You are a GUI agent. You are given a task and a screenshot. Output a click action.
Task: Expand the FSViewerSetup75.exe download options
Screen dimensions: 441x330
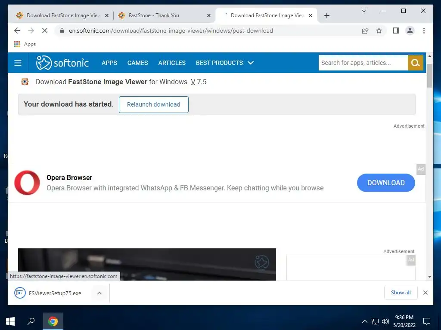tap(99, 293)
